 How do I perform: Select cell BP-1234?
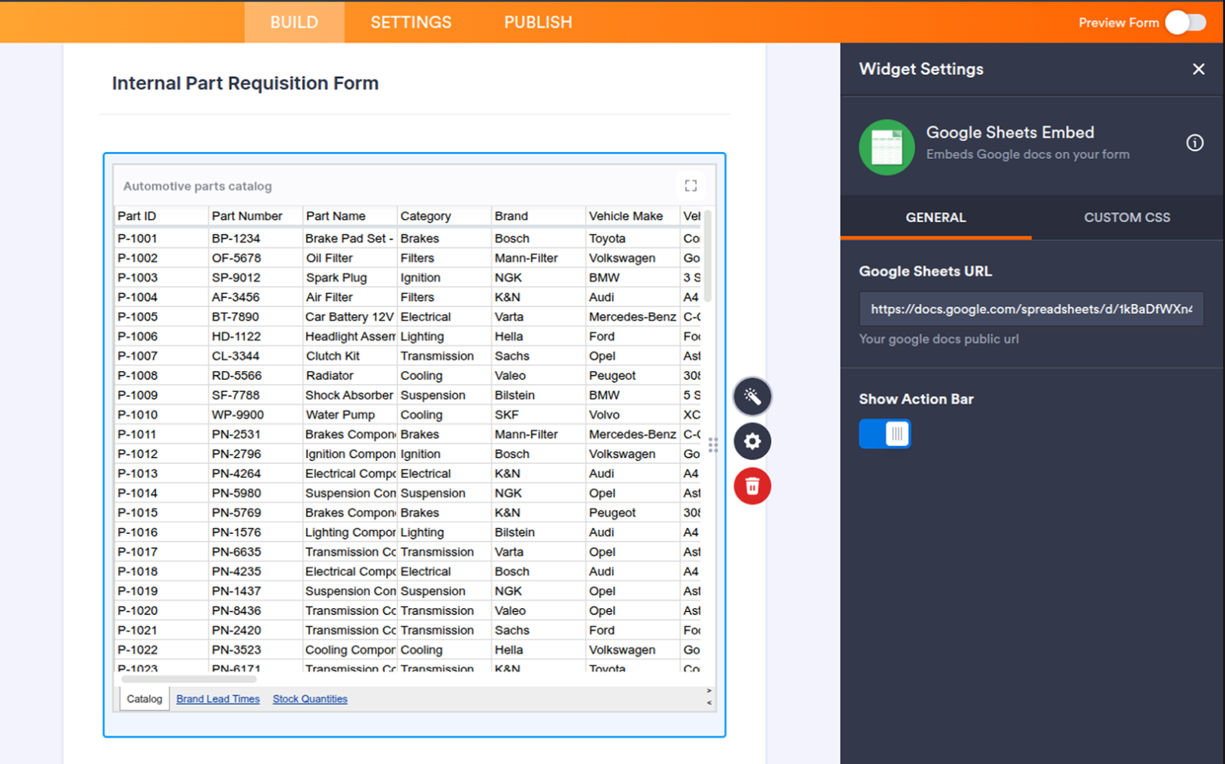(x=255, y=239)
